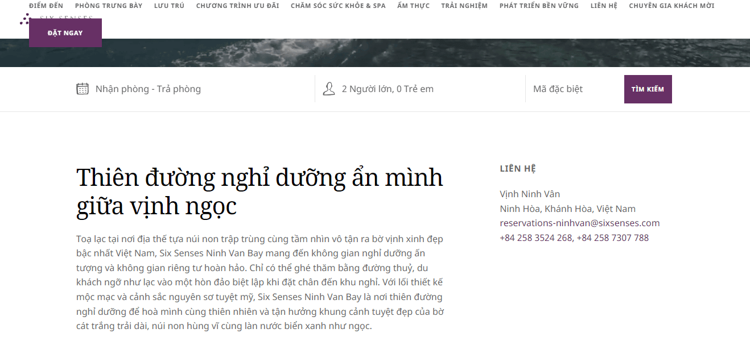Click the Six Senses logo
Screen dimensions: 750x337
tap(26, 19)
